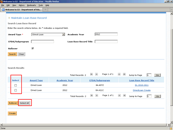Click the Select All button
The image size is (173, 130).
pos(24,103)
